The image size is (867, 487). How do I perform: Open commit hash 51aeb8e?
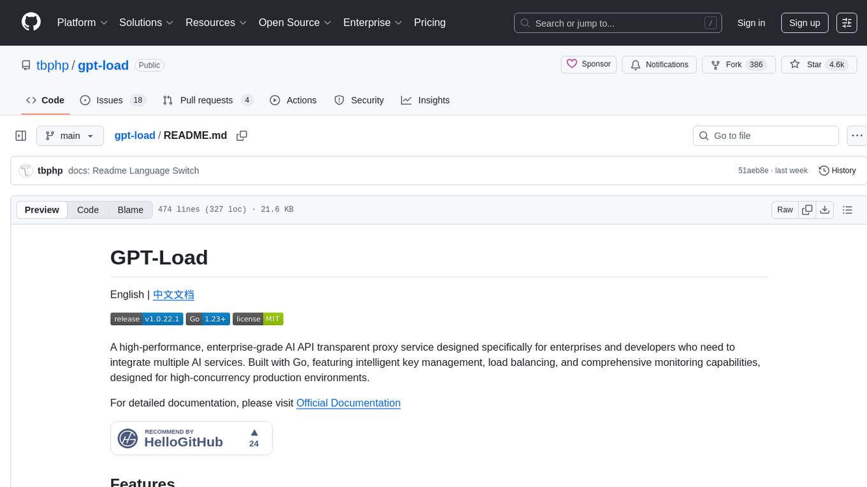coord(754,171)
